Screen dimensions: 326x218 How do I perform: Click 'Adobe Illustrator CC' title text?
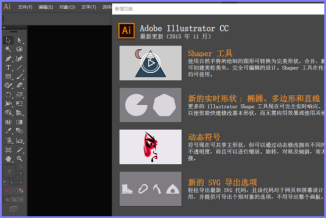point(184,28)
